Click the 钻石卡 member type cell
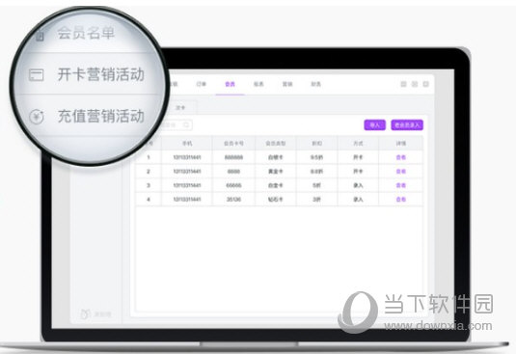The width and height of the screenshot is (516, 354). point(276,200)
